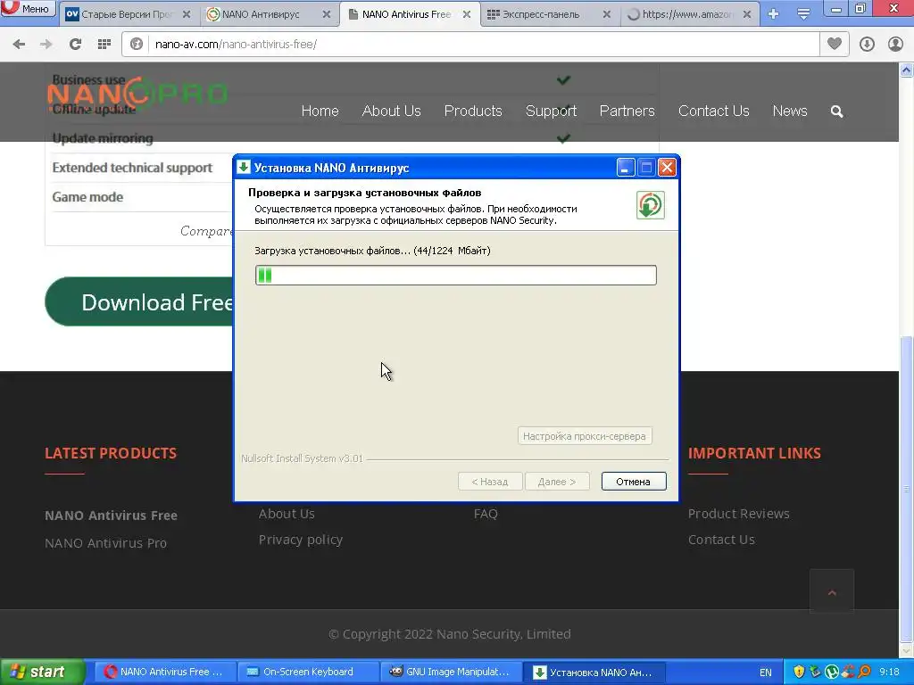Click the website search magnifier icon
Image resolution: width=914 pixels, height=685 pixels.
(x=836, y=111)
